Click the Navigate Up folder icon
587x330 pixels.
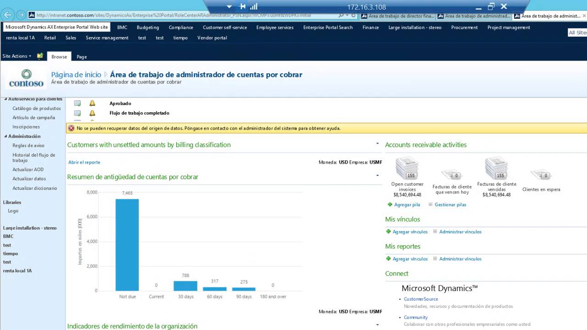click(40, 56)
